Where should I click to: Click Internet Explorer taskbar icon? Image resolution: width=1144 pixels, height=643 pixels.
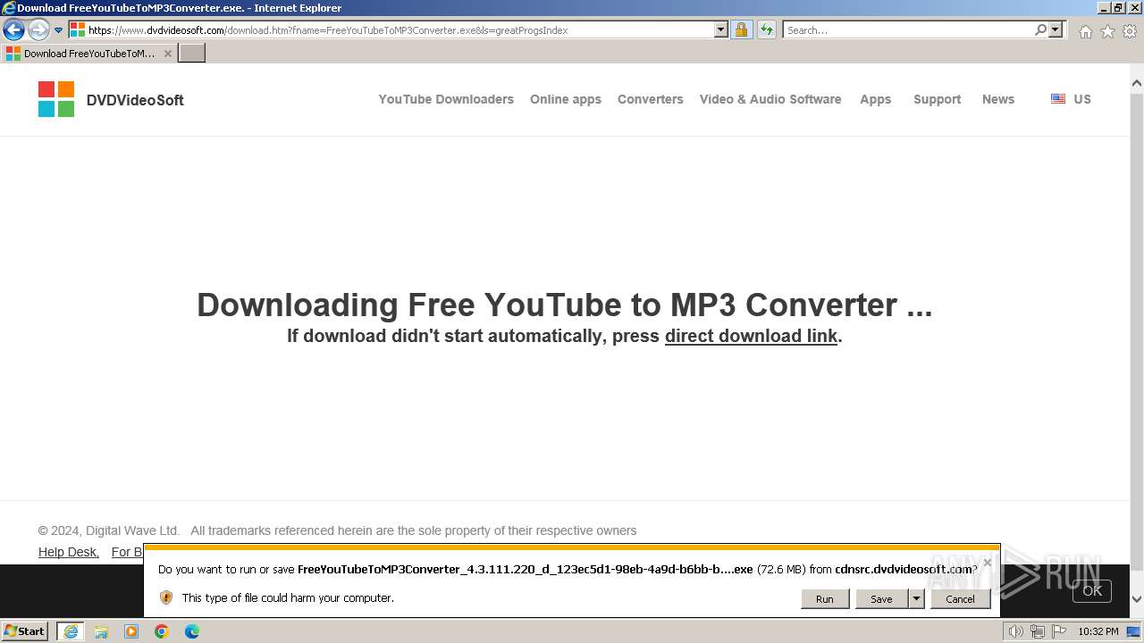(71, 631)
